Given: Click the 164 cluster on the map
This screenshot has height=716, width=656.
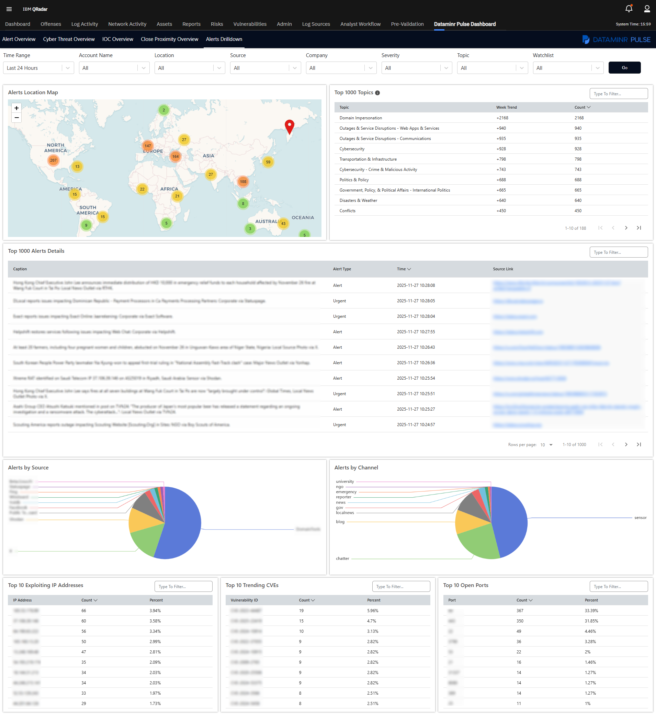Looking at the screenshot, I should tap(176, 156).
